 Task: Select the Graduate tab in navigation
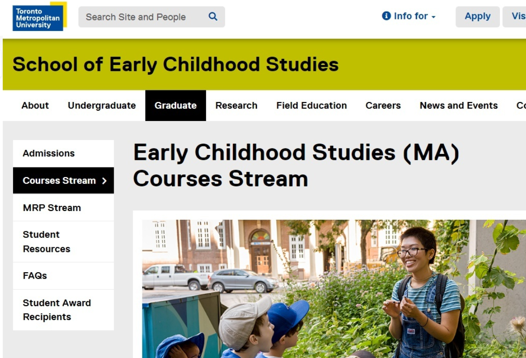click(175, 106)
